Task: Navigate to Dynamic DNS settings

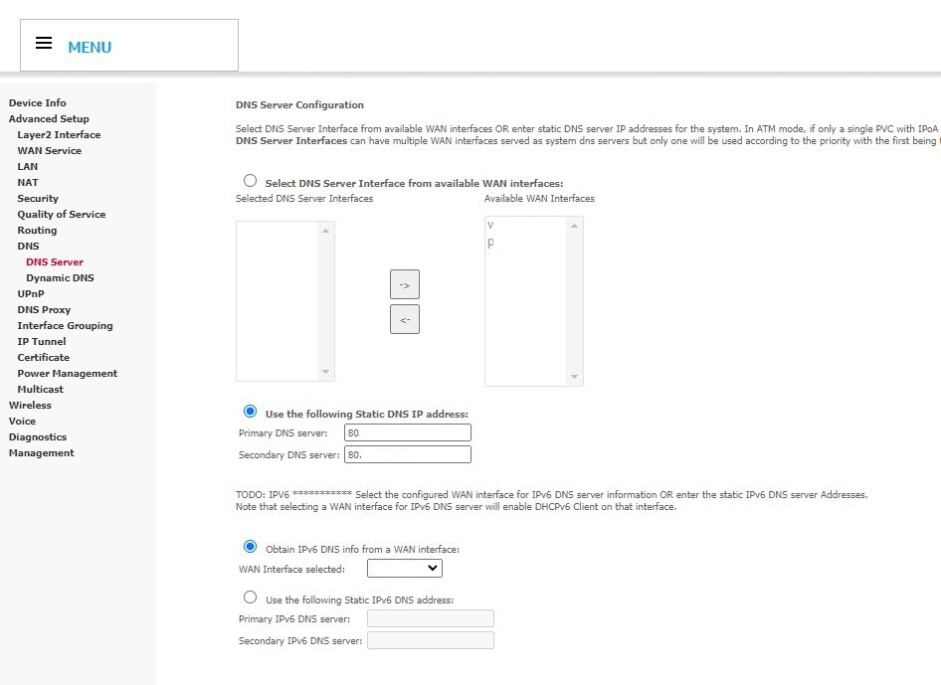Action: coord(60,277)
